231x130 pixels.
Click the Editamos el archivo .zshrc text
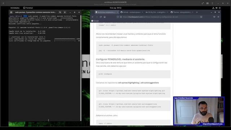pos(107,116)
